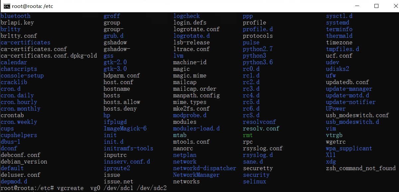Click the crontab file entry

[x=12, y=115]
